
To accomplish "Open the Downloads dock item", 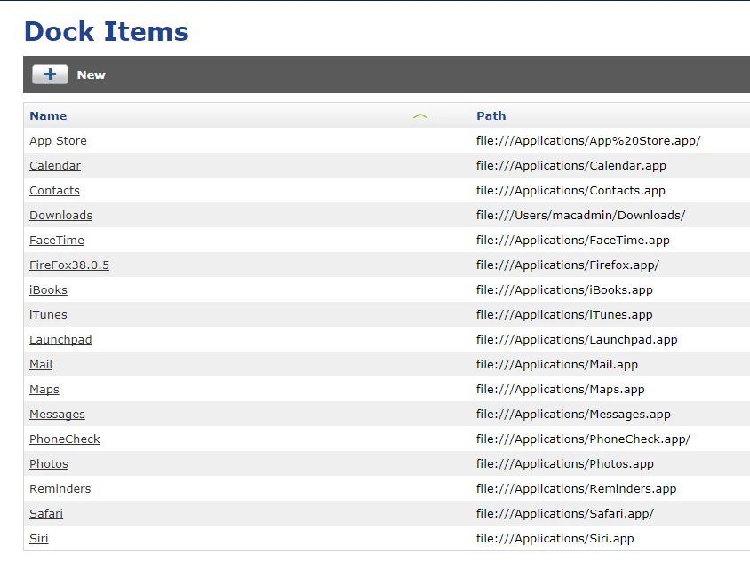I will click(60, 215).
